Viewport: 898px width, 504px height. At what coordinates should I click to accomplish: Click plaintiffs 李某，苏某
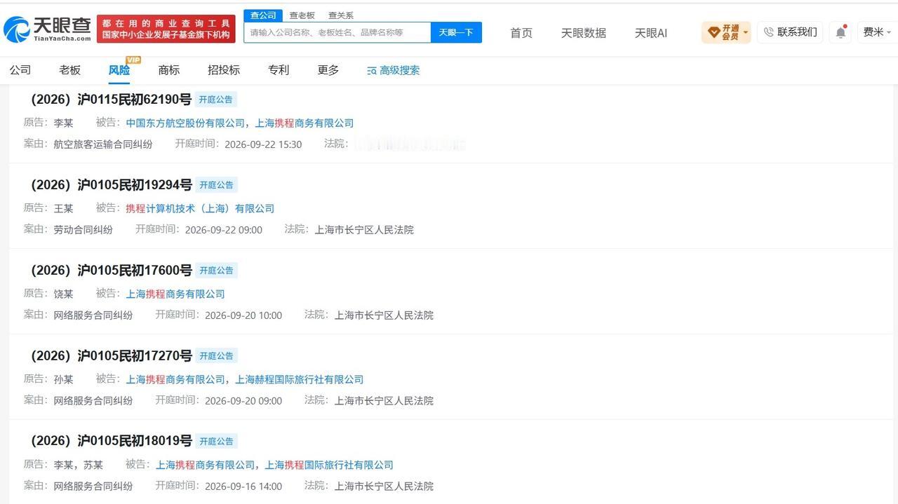click(x=78, y=465)
